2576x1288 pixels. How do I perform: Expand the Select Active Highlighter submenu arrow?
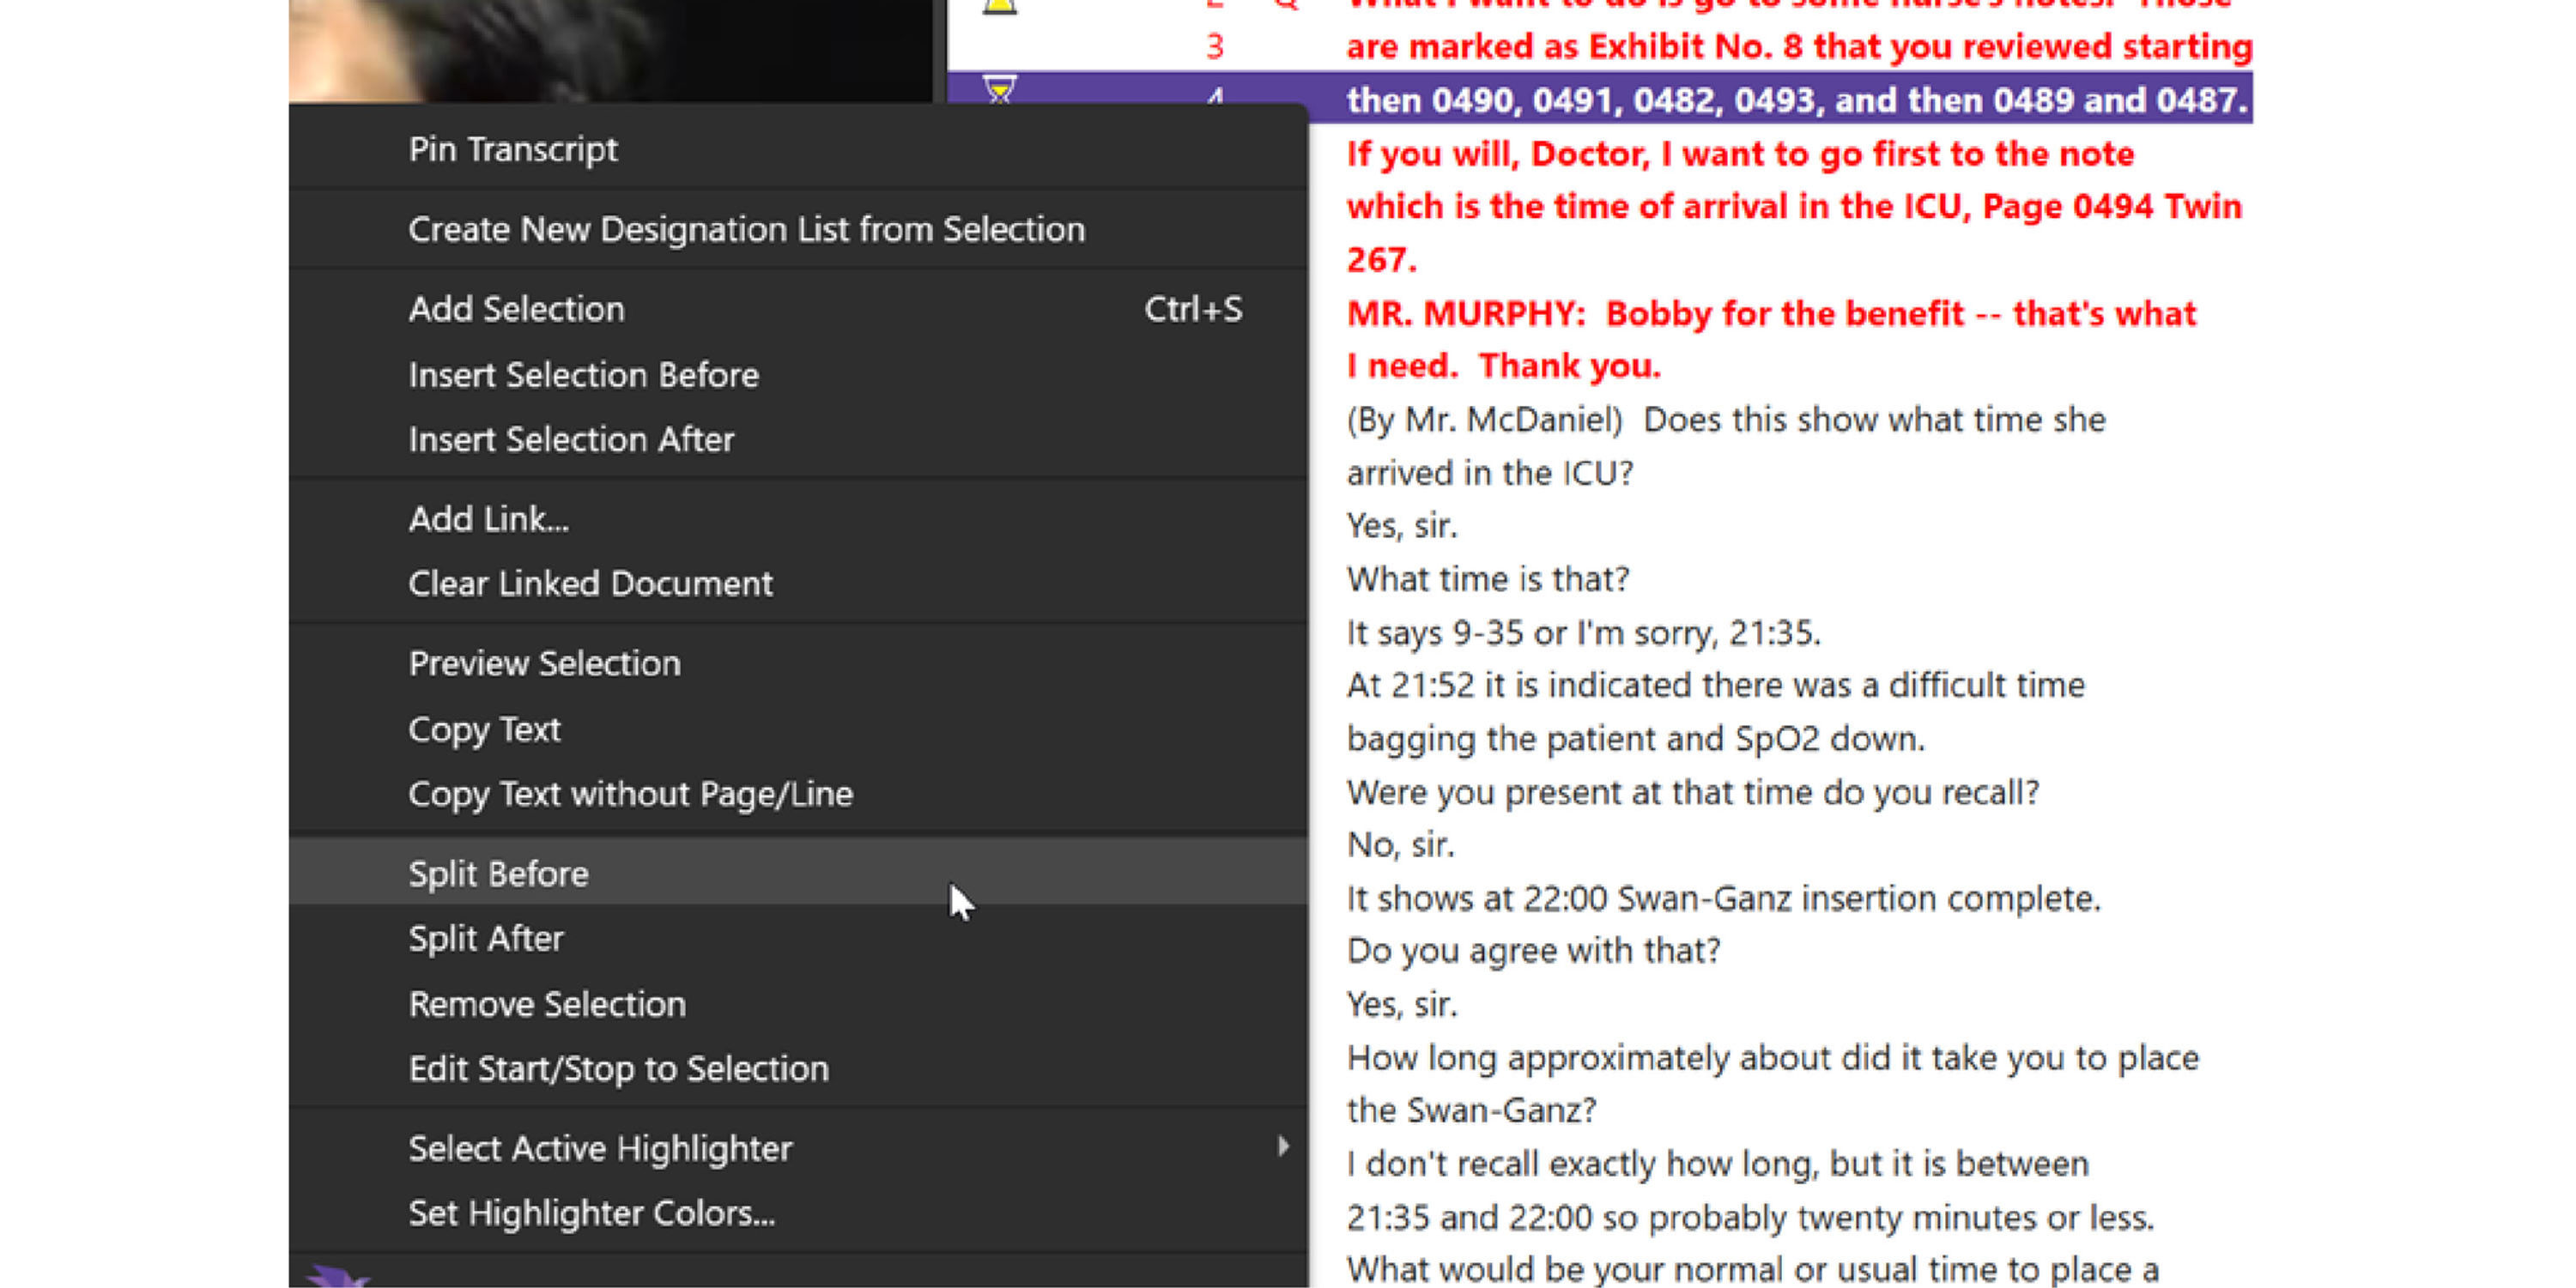point(1282,1147)
